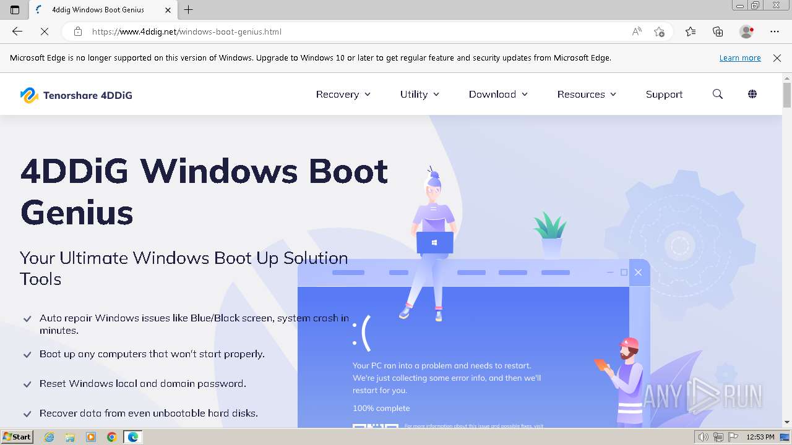Open the Support page
The image size is (792, 445).
coord(664,94)
